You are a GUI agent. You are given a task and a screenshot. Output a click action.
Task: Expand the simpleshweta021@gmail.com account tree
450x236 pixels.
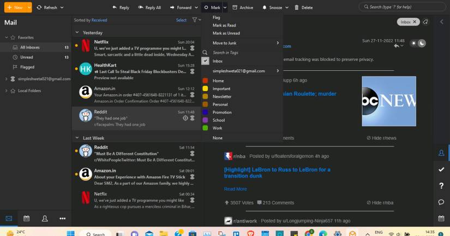click(7, 79)
